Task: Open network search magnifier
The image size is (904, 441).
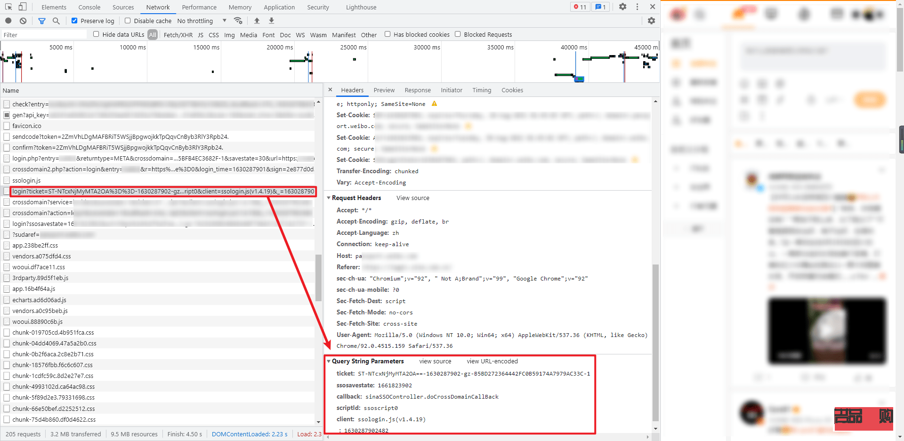Action: 56,21
